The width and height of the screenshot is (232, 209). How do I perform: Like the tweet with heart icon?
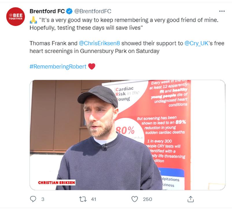[x=135, y=199]
